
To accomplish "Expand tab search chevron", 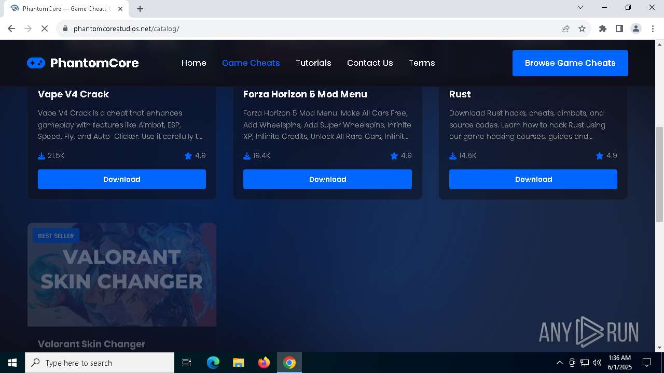I will tap(580, 7).
